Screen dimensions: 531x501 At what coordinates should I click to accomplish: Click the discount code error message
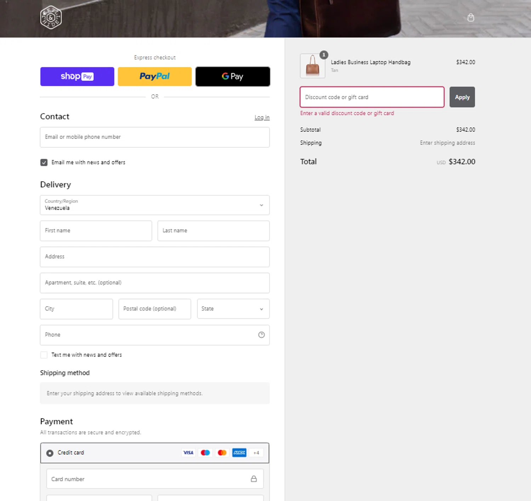click(x=347, y=113)
